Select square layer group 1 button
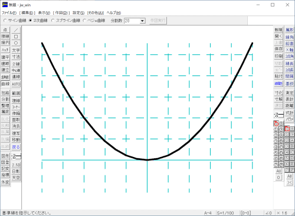The height and width of the screenshot is (216, 295). coord(287,135)
